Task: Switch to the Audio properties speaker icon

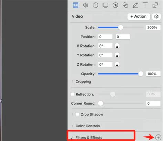Action: tap(85, 5)
